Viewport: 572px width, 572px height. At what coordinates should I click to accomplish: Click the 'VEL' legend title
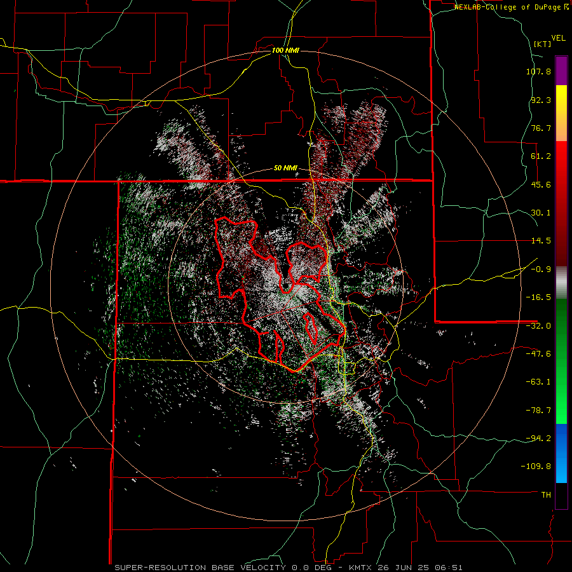click(558, 38)
